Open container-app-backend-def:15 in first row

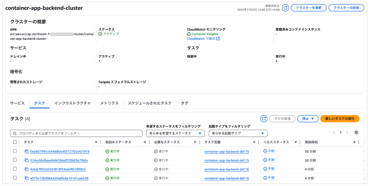click(226, 152)
